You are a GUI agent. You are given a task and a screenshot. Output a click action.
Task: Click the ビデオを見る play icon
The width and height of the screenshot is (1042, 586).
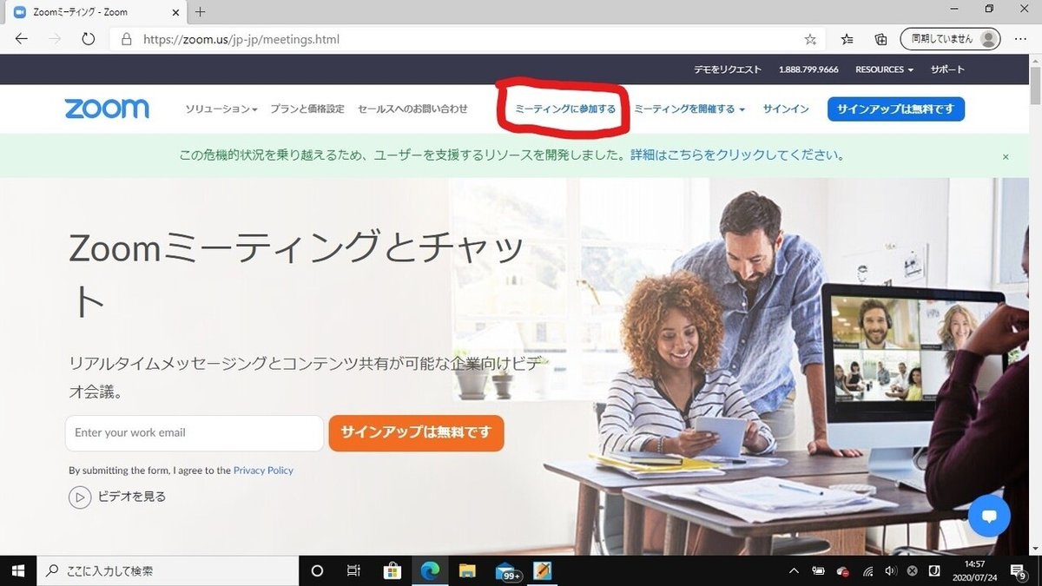point(80,497)
